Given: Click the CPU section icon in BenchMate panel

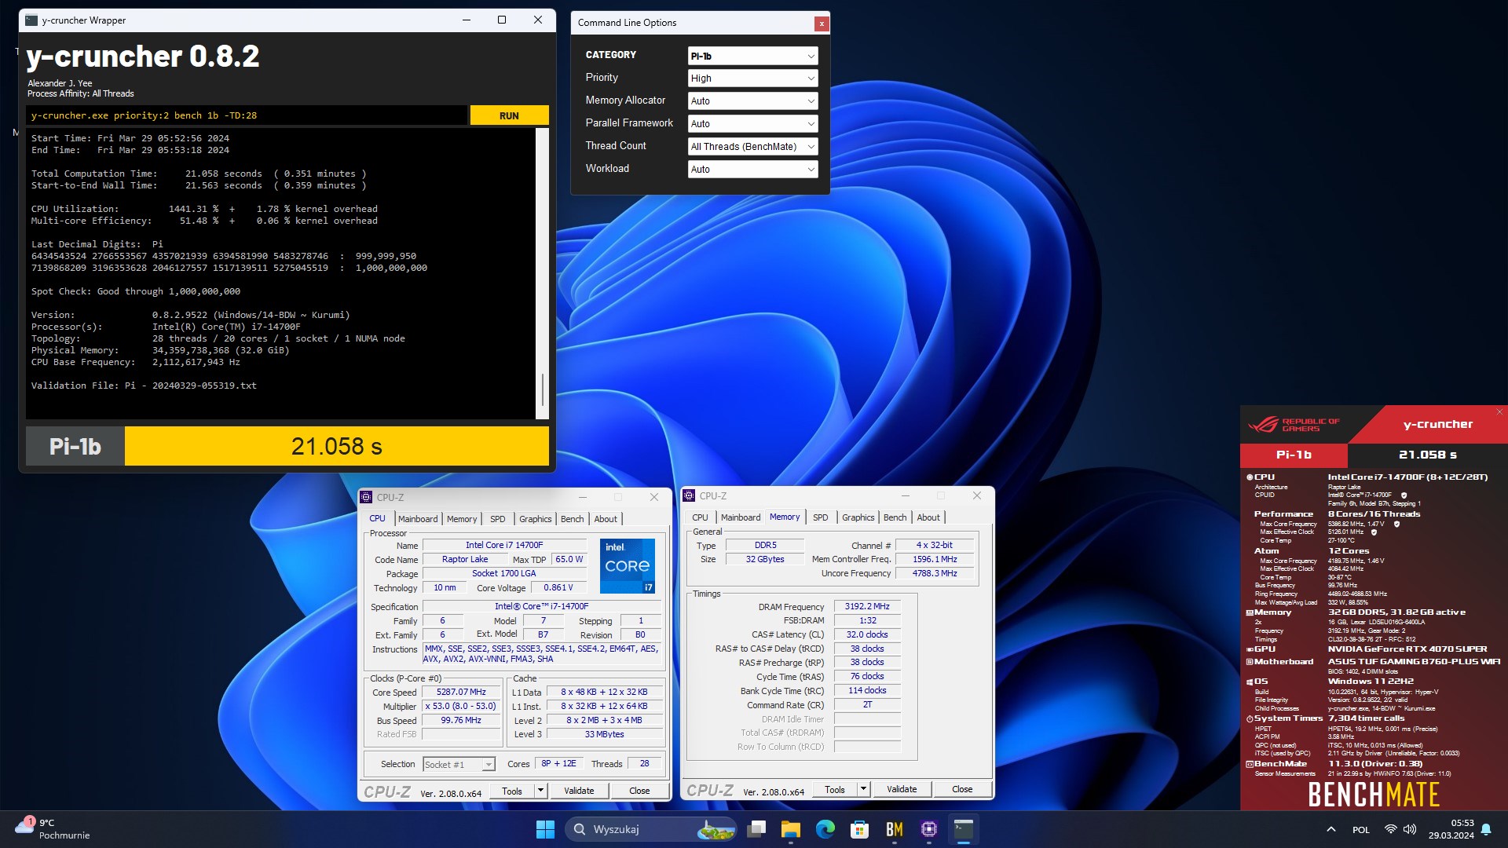Looking at the screenshot, I should (x=1250, y=477).
